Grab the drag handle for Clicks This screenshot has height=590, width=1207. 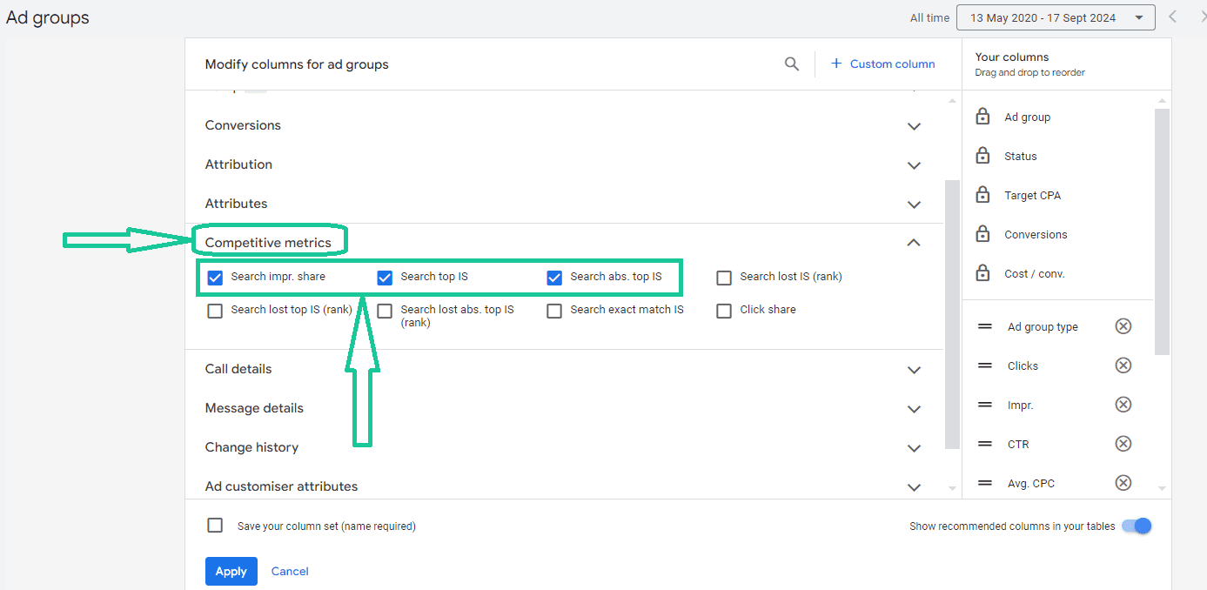click(x=985, y=365)
